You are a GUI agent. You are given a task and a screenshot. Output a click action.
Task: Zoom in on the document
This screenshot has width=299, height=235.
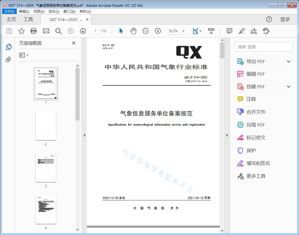click(158, 31)
